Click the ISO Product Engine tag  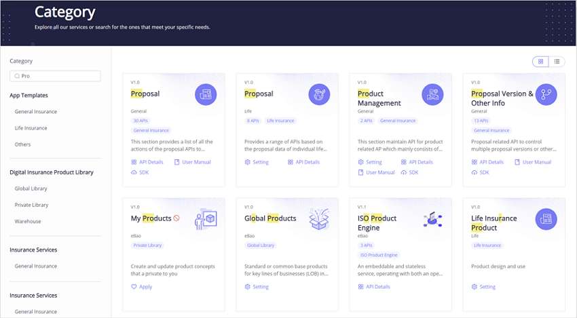click(379, 255)
